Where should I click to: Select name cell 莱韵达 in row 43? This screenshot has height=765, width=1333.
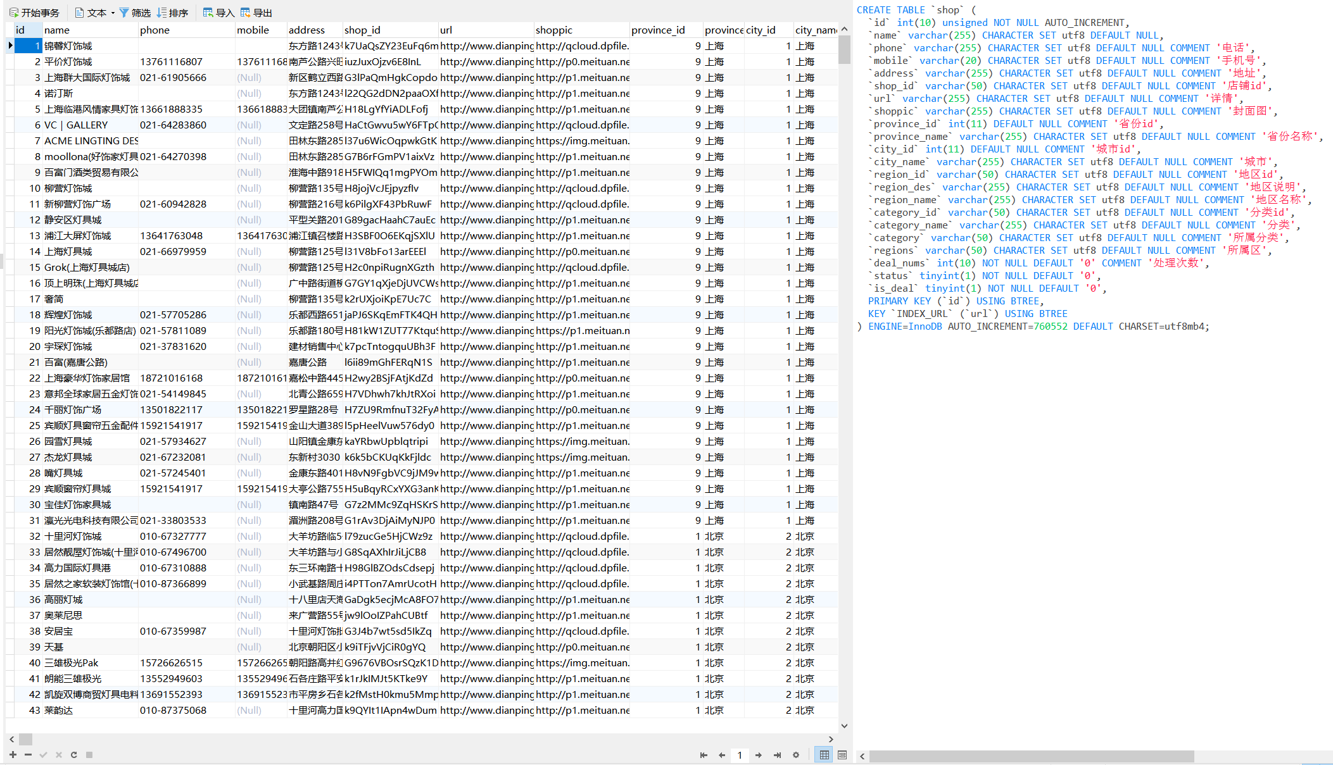91,710
